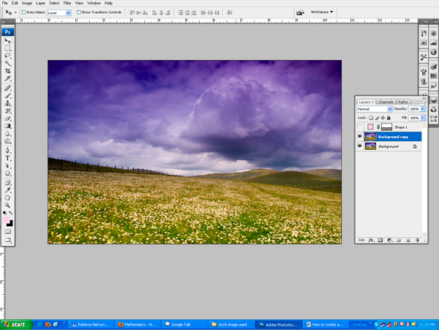Click the Windows Start button
Viewport: 439px width, 330px height.
[16, 324]
